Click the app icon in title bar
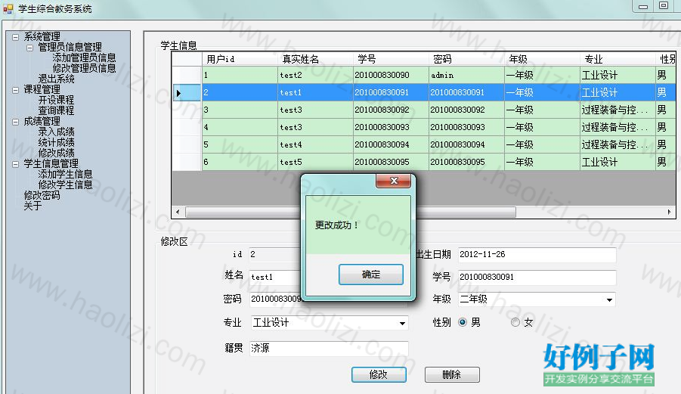This screenshot has height=394, width=681. coord(8,8)
